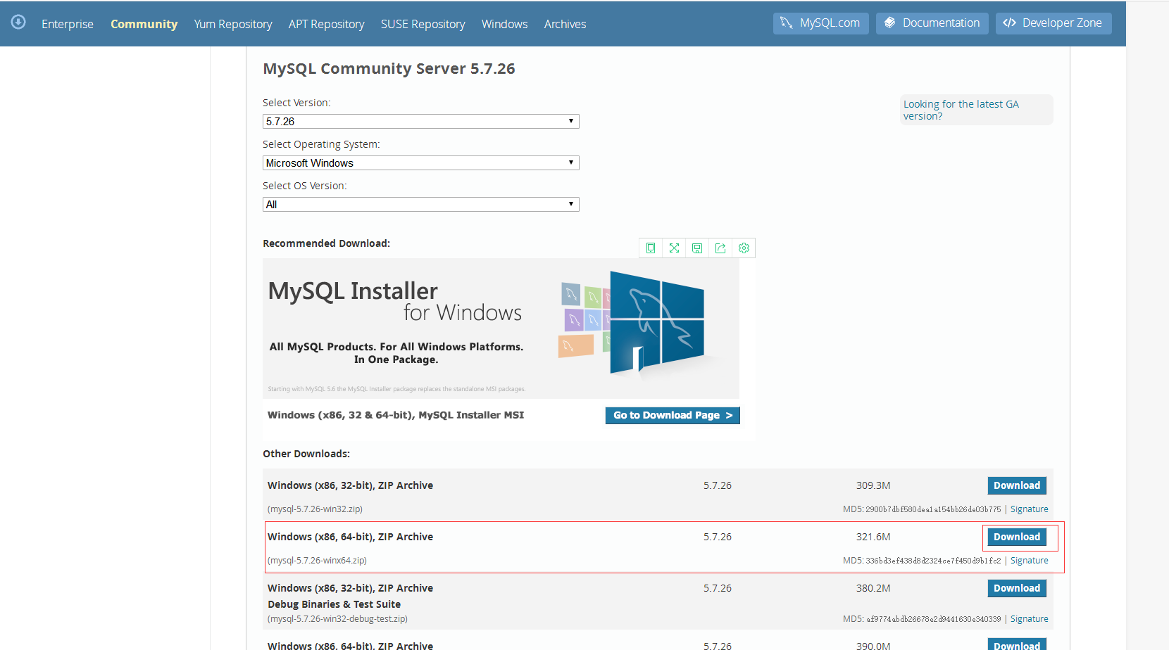The image size is (1169, 650).
Task: Select the Community tab in the nav bar
Action: [x=144, y=24]
